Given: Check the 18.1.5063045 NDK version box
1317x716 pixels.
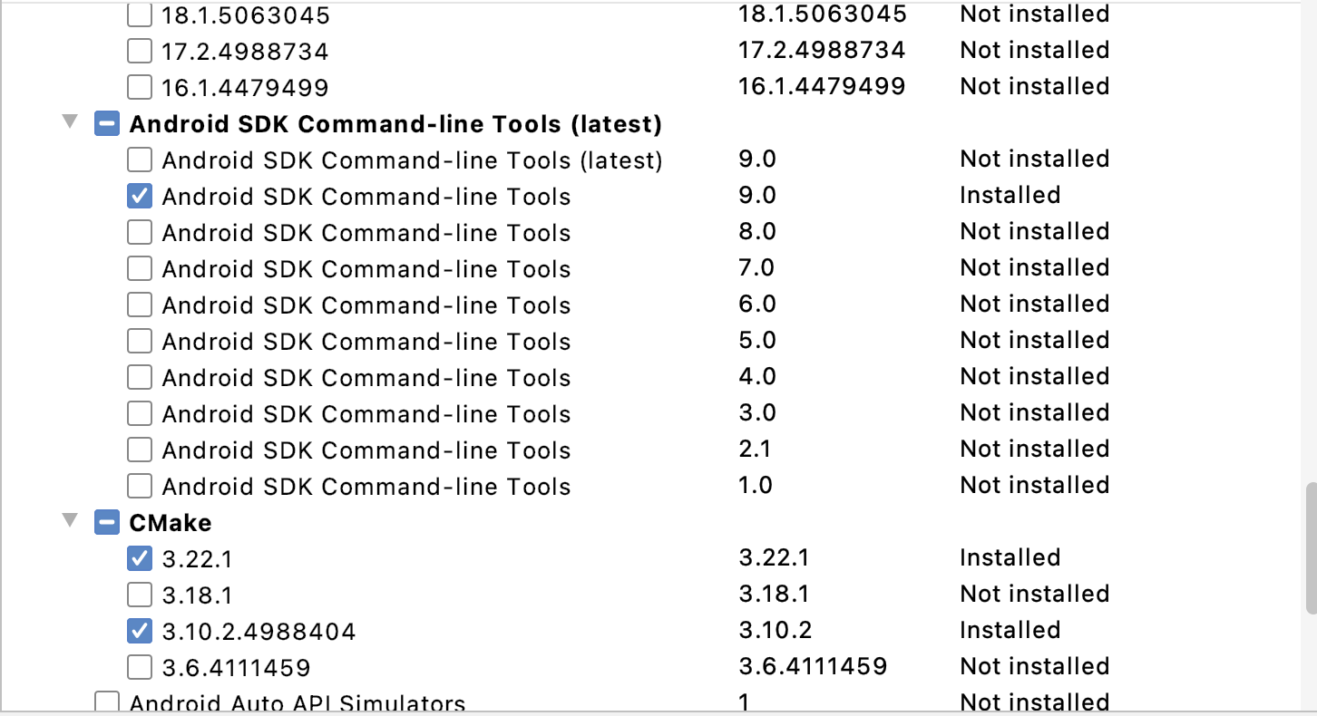Looking at the screenshot, I should (x=140, y=15).
